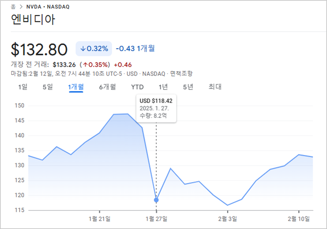Click the 2025. 1. 27. tooltip date
This screenshot has height=229, width=327.
(154, 108)
